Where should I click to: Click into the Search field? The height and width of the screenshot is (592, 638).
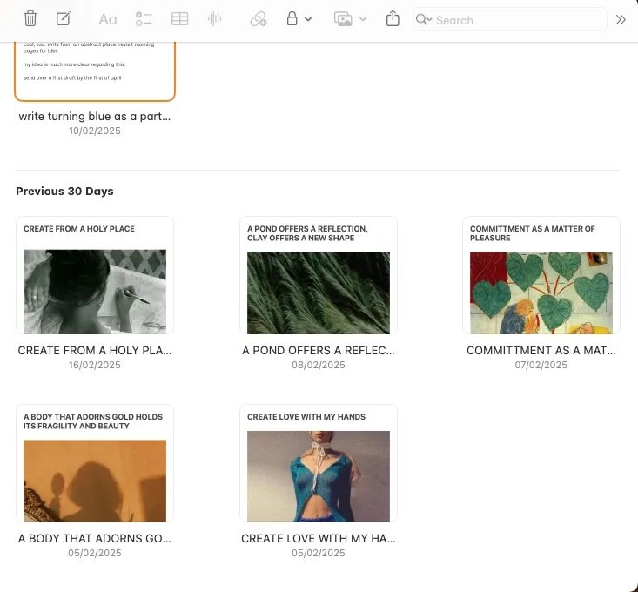(x=510, y=19)
